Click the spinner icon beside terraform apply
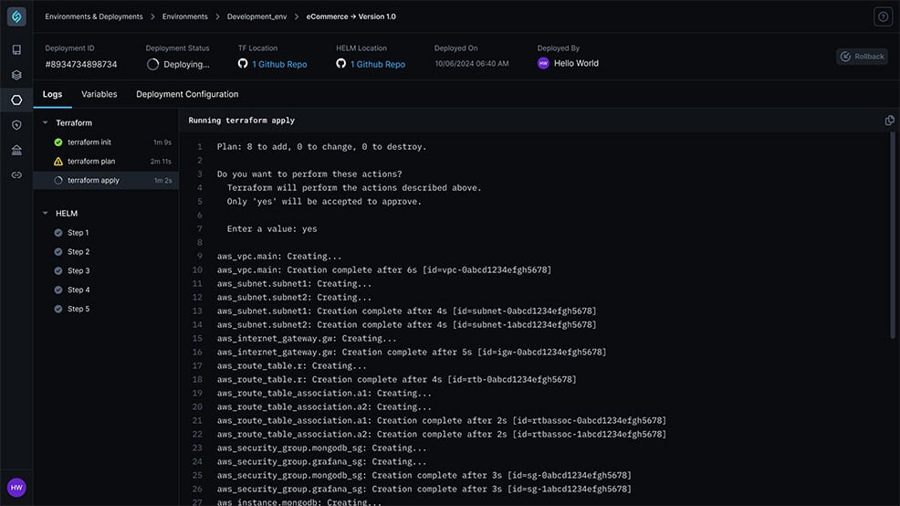Screen dimensions: 900x506 (58, 180)
